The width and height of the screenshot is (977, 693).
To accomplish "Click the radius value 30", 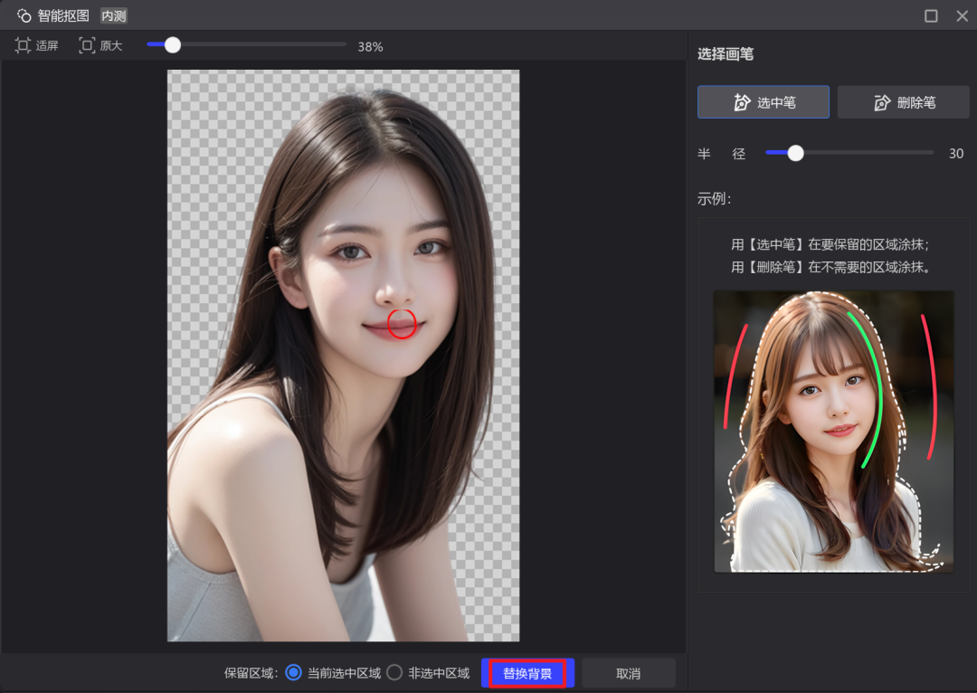I will [x=956, y=154].
